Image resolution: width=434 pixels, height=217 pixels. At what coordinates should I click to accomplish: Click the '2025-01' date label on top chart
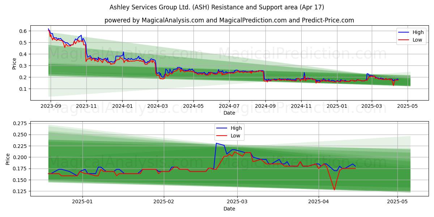coord(337,106)
